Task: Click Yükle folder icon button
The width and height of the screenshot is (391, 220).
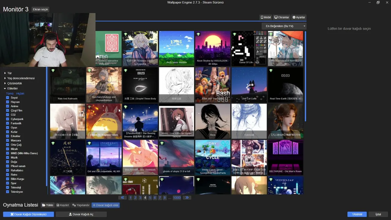Action: (48, 205)
